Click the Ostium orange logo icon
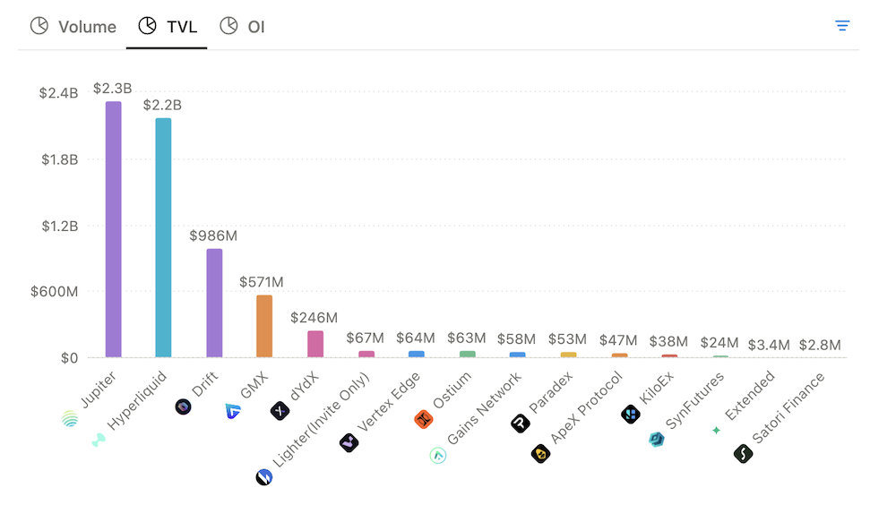Screen dimensions: 896x505 point(424,418)
